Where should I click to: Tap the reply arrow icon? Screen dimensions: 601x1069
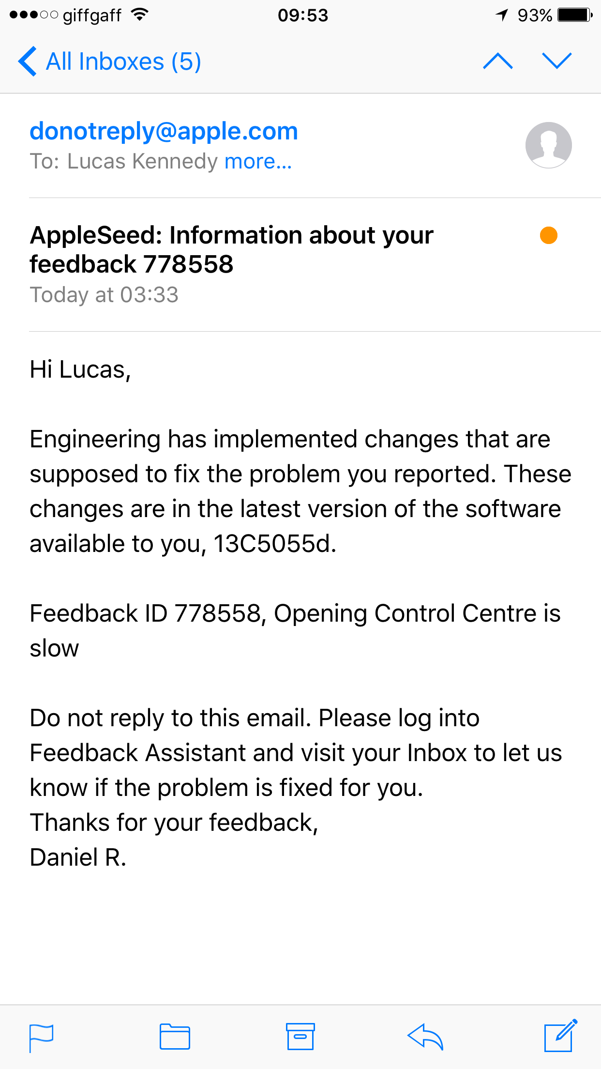coord(425,1037)
